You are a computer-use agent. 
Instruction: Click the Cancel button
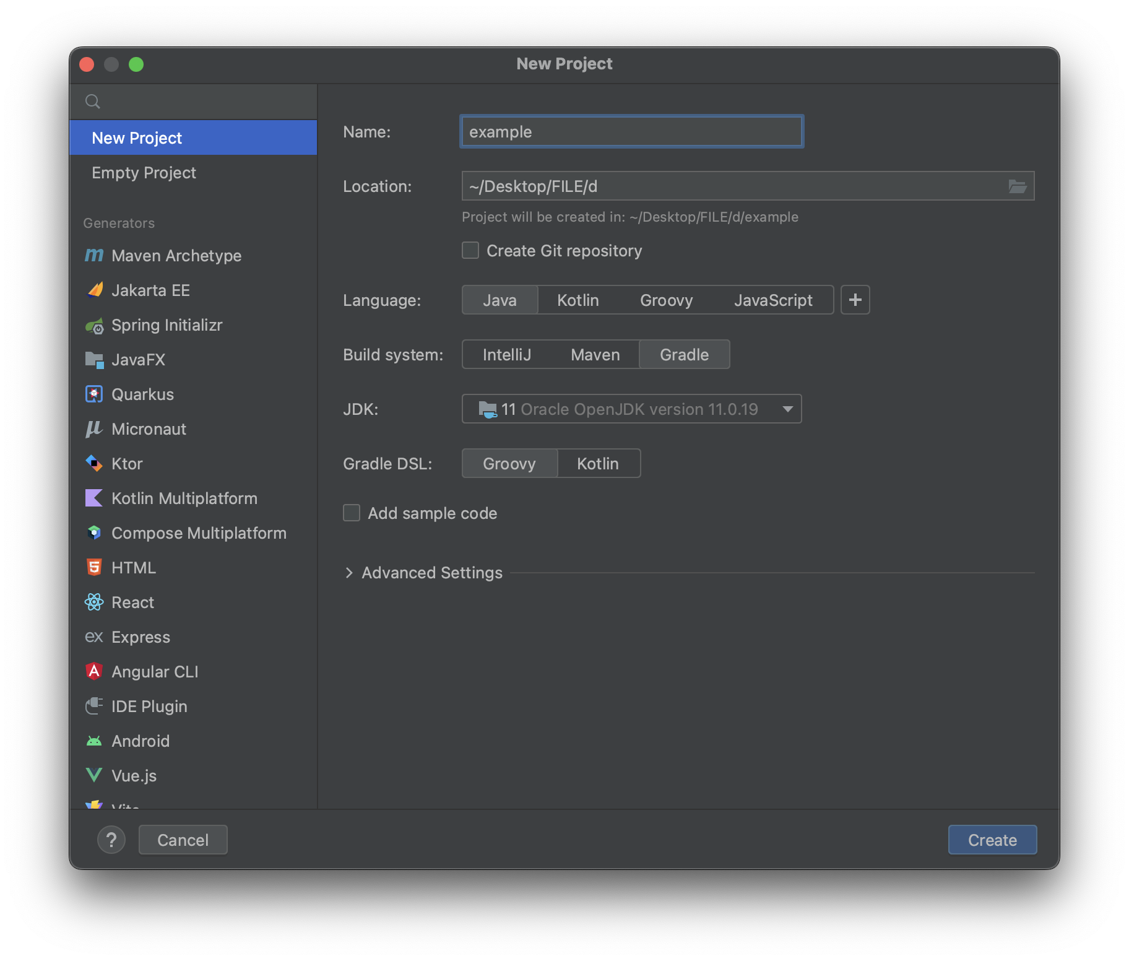click(x=183, y=840)
